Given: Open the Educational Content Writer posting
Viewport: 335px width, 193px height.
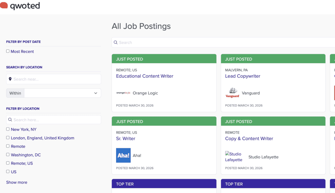Looking at the screenshot, I should coord(145,76).
